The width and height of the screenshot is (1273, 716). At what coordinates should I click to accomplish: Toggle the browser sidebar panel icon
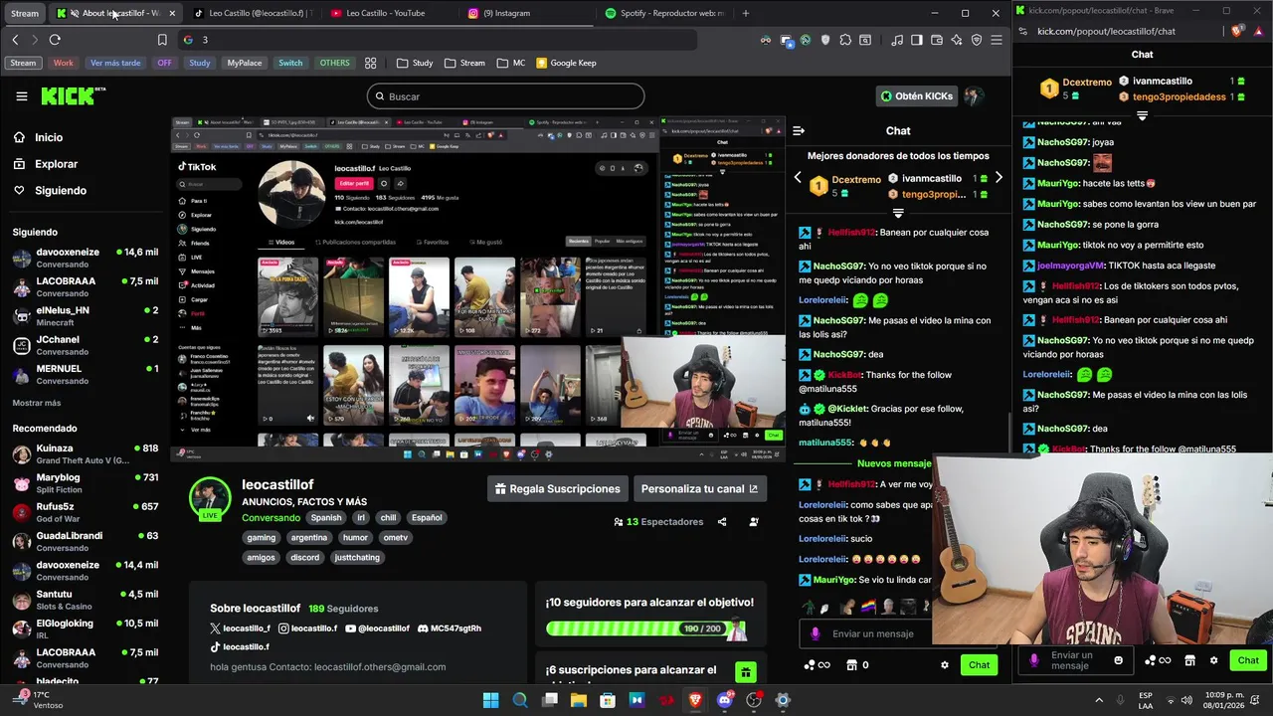[917, 40]
